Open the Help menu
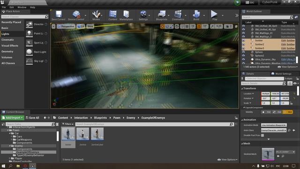The image size is (300, 169). tap(32, 8)
